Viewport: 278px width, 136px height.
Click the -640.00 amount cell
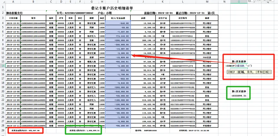(x=118, y=23)
